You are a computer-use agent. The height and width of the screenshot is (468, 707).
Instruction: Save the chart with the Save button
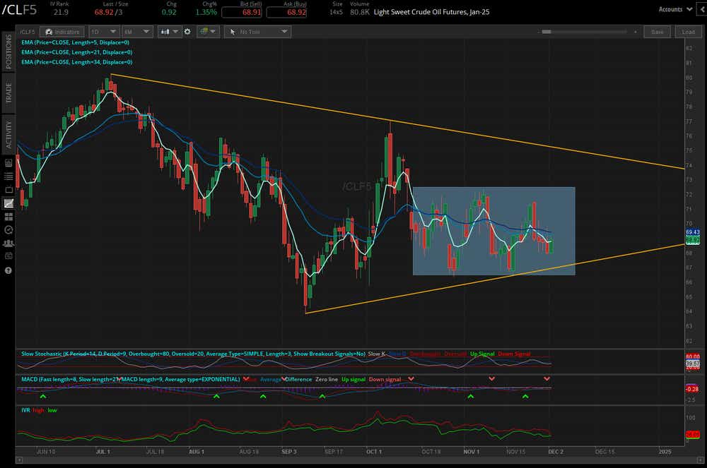tap(656, 32)
